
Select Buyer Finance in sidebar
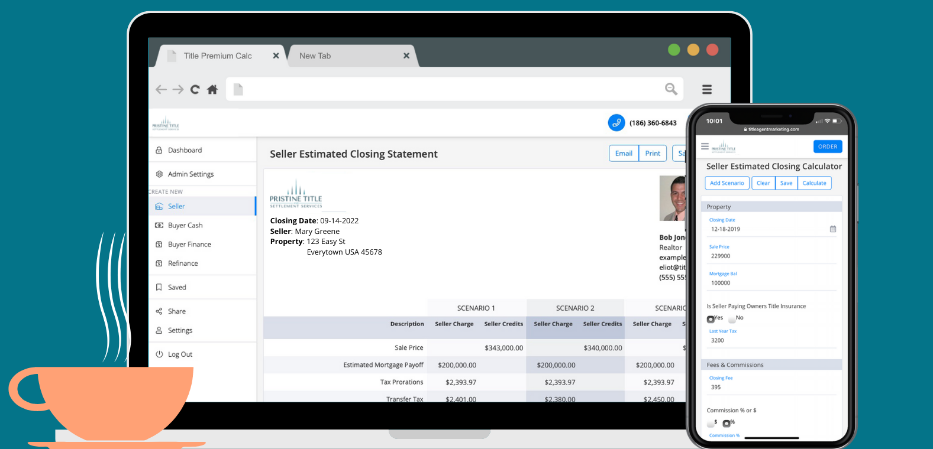tap(202, 244)
